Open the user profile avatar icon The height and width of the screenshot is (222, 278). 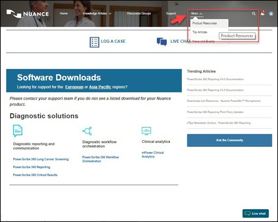click(x=271, y=13)
